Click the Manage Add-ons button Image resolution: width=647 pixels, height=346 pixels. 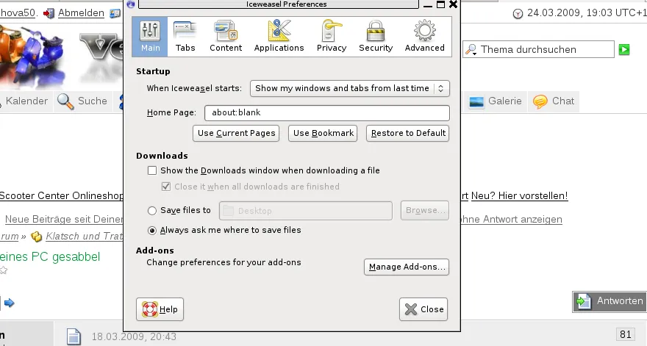407,267
